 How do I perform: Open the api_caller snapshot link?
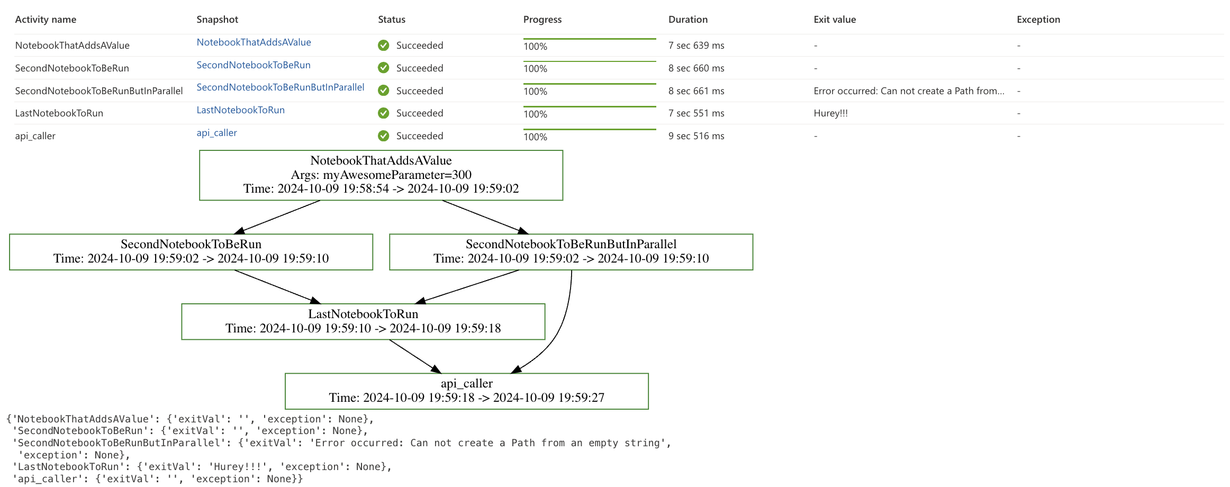click(x=216, y=133)
